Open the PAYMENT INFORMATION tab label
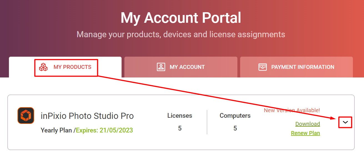The image size is (364, 158). pos(303,67)
